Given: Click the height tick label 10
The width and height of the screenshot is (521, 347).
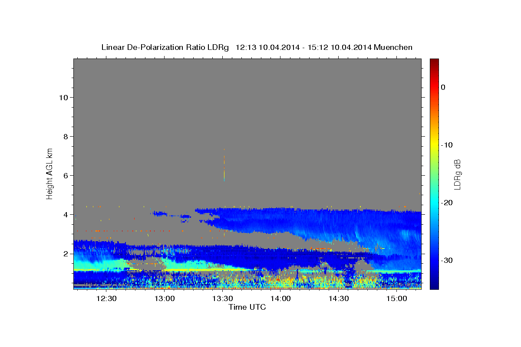Looking at the screenshot, I should coord(64,98).
